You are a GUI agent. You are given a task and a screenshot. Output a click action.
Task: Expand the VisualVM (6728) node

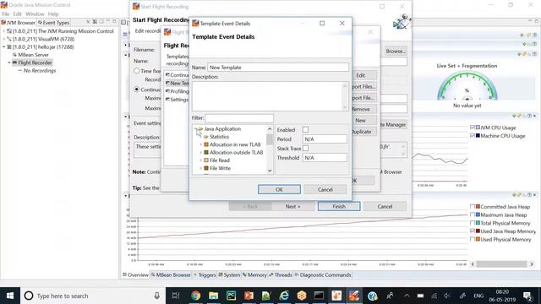coord(3,39)
